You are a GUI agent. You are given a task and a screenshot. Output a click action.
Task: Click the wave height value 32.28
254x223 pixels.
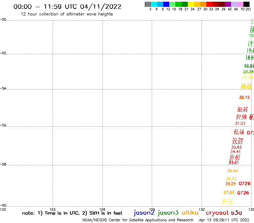pyautogui.click(x=238, y=139)
